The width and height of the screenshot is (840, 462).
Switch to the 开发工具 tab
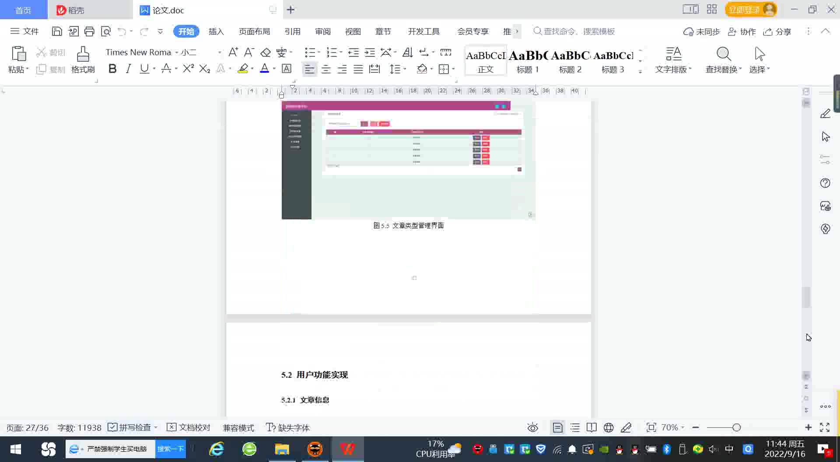click(423, 31)
